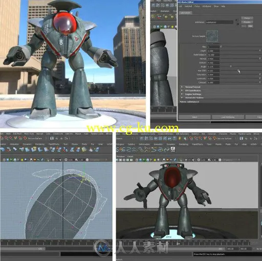
Task: Click the yellow lock selection icon
Action: 180,139
